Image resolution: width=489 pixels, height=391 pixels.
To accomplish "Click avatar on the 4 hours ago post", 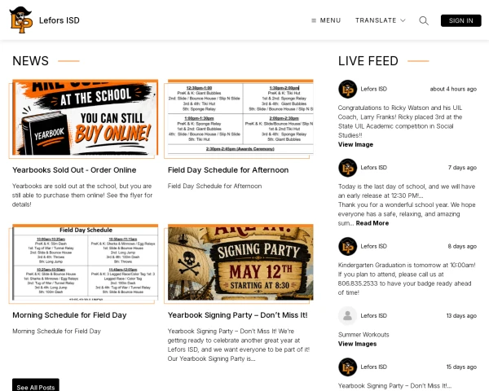I will click(347, 89).
